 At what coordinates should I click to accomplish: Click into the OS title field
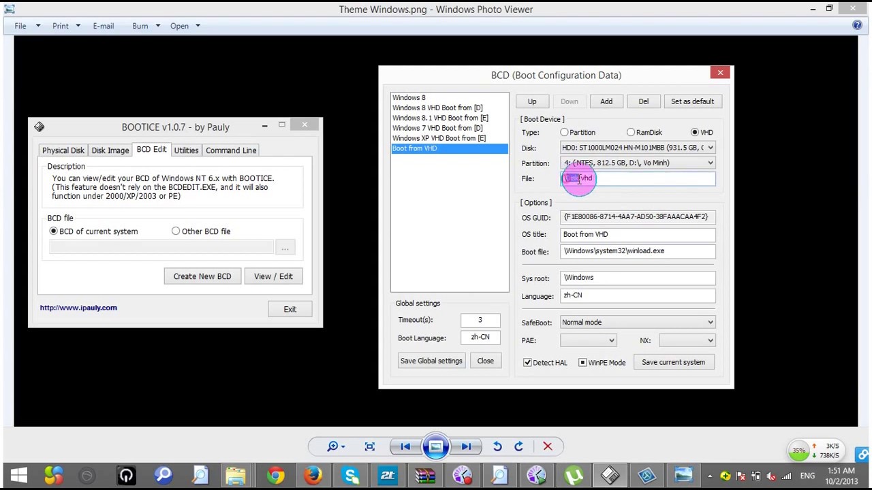[638, 234]
